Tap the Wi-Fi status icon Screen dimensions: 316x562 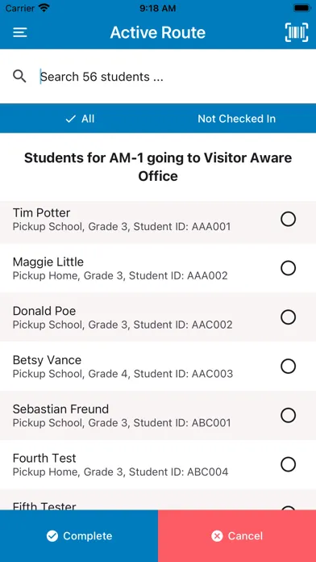point(44,8)
